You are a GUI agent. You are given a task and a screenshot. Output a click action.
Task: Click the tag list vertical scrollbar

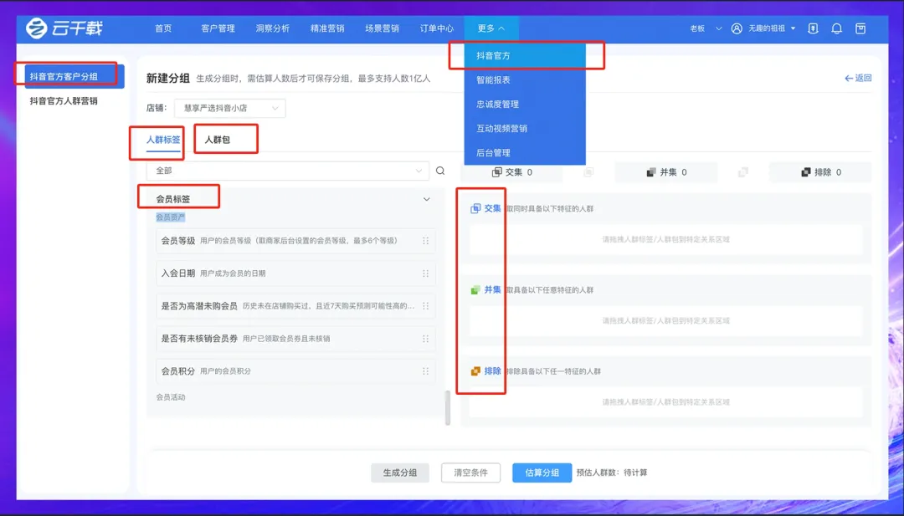(448, 407)
